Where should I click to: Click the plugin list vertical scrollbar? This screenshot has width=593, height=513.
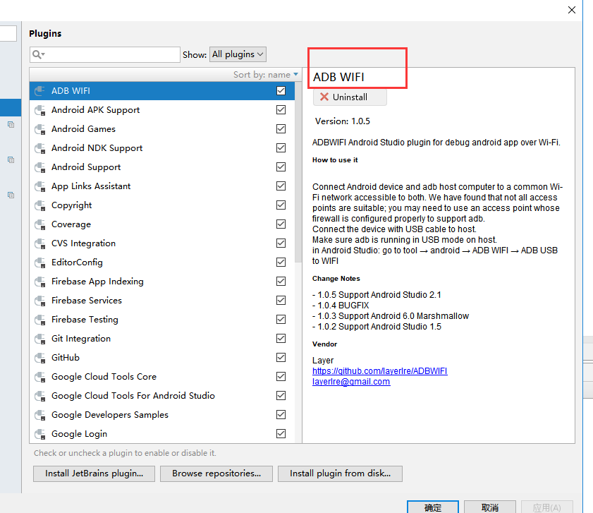pyautogui.click(x=298, y=172)
